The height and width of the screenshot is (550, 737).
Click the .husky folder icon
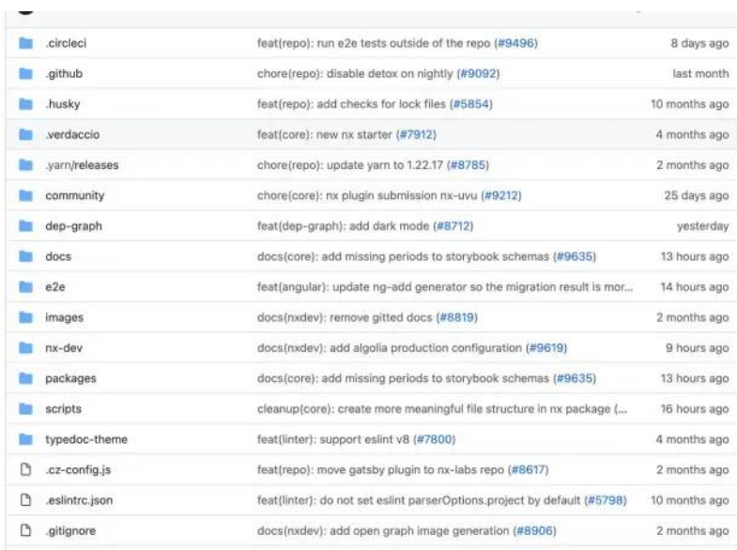pos(26,104)
